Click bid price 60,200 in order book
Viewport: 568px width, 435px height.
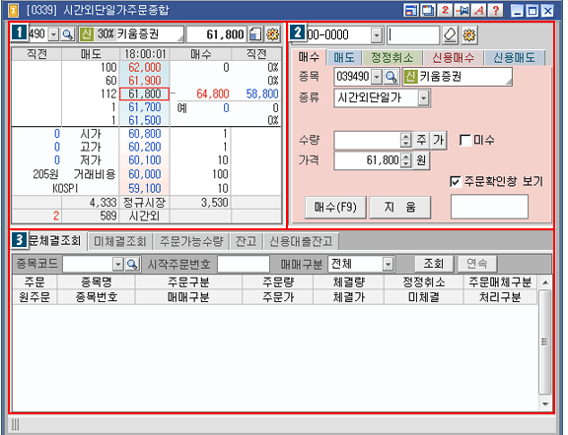[145, 148]
